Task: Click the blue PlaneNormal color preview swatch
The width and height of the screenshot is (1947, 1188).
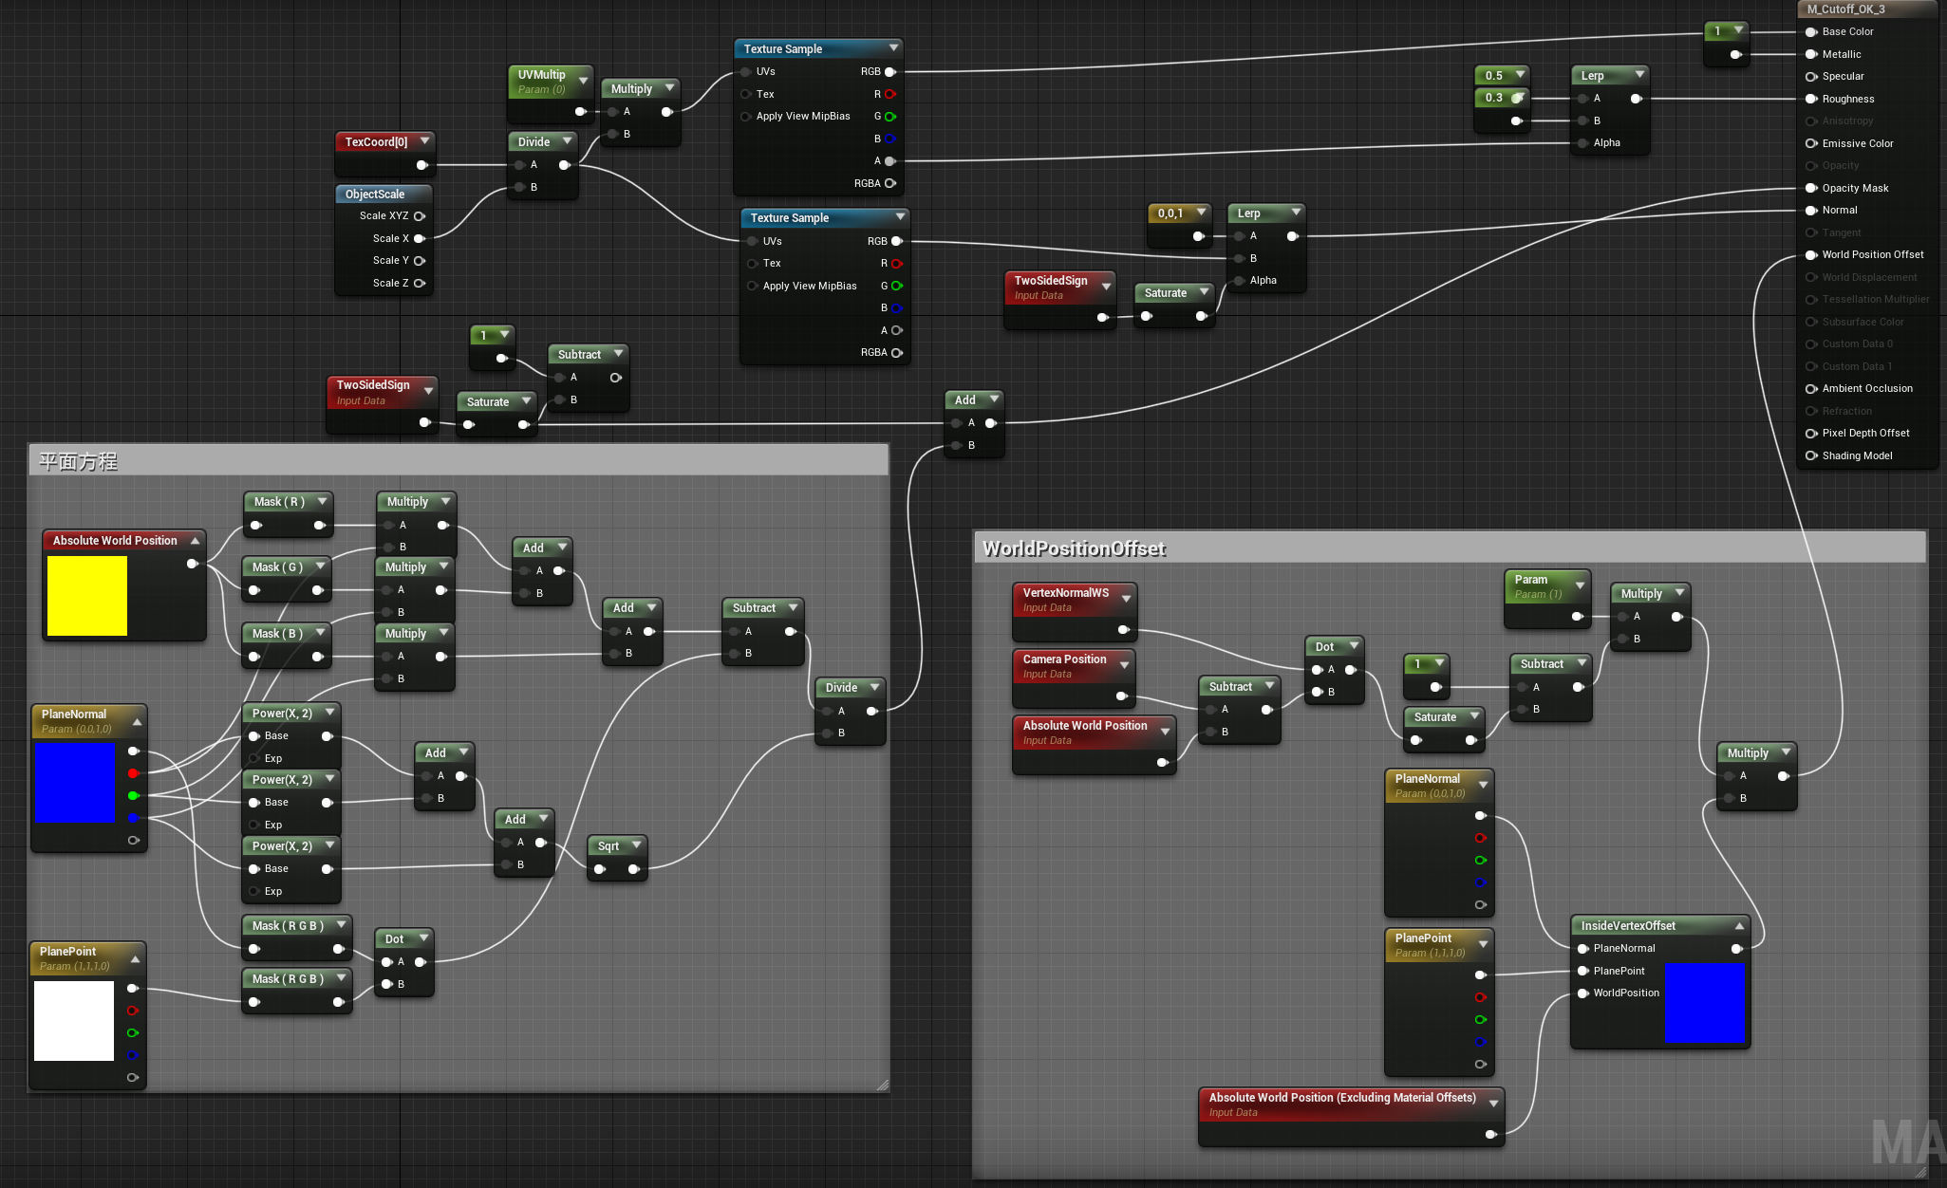Action: pos(75,783)
